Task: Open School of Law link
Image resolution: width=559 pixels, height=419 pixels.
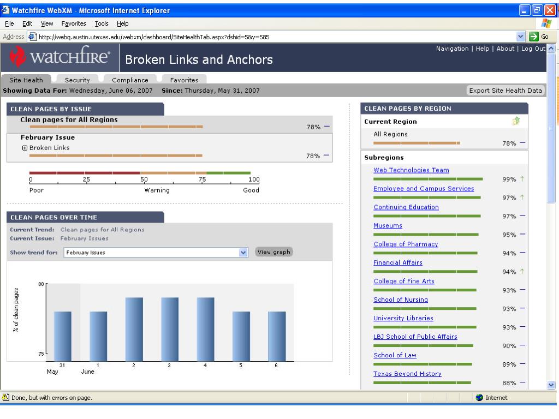Action: click(x=395, y=355)
